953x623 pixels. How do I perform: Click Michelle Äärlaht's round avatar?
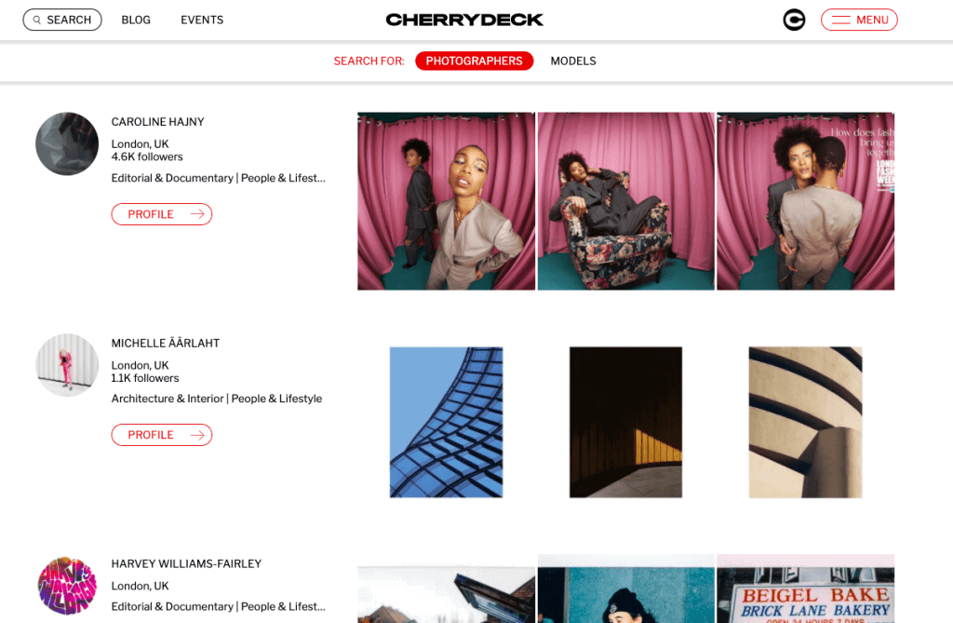click(x=67, y=365)
